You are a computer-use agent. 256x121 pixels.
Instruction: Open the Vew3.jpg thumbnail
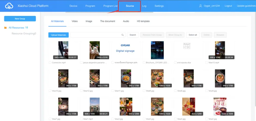tap(126, 107)
